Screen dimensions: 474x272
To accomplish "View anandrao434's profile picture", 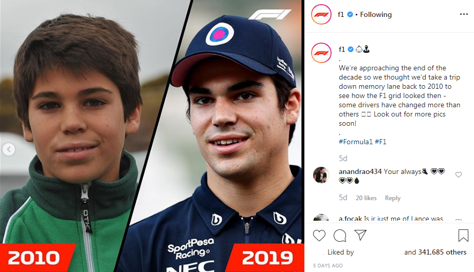I will [x=321, y=175].
